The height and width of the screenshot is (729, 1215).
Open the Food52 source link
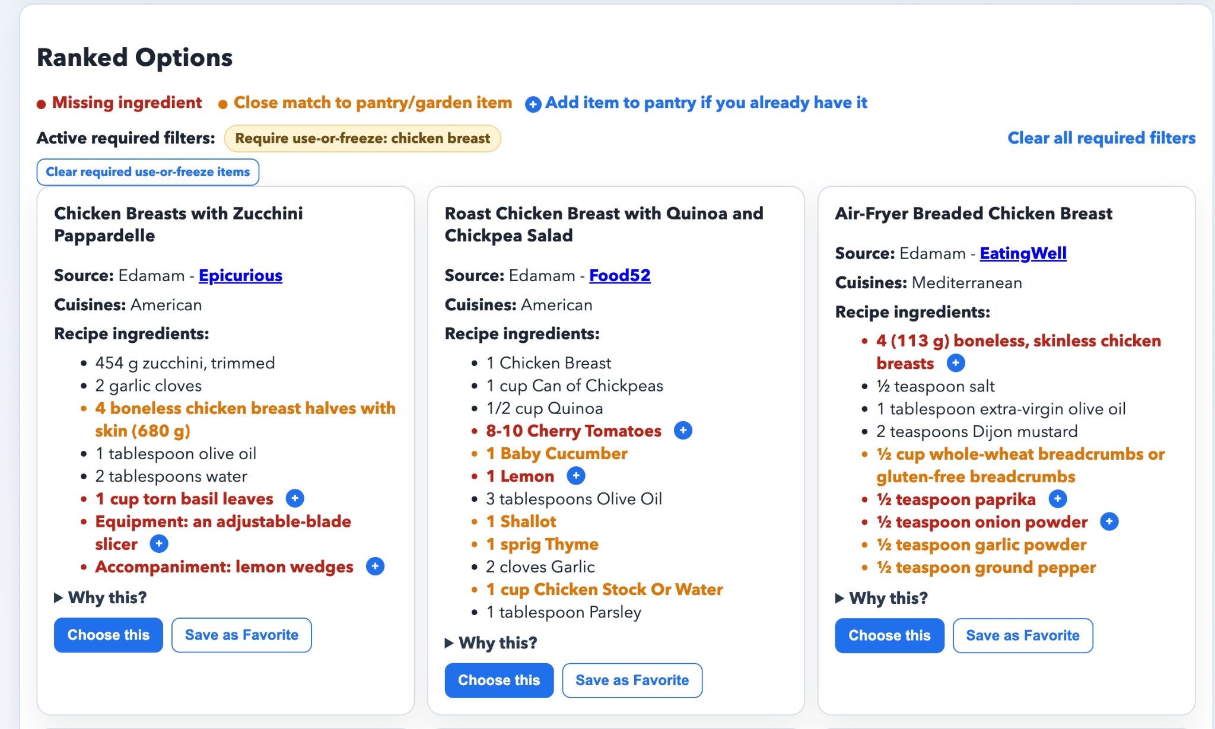619,275
